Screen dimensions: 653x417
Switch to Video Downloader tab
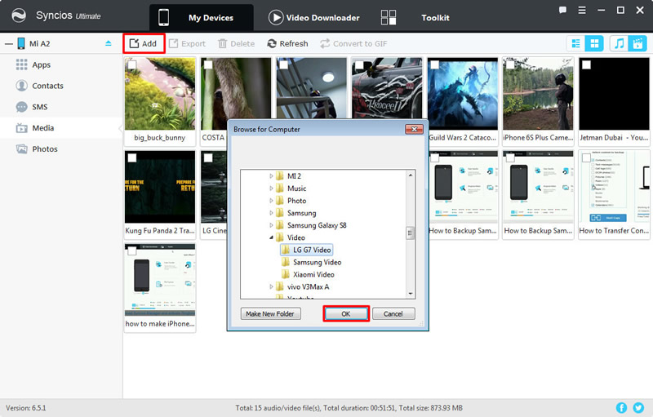[314, 17]
